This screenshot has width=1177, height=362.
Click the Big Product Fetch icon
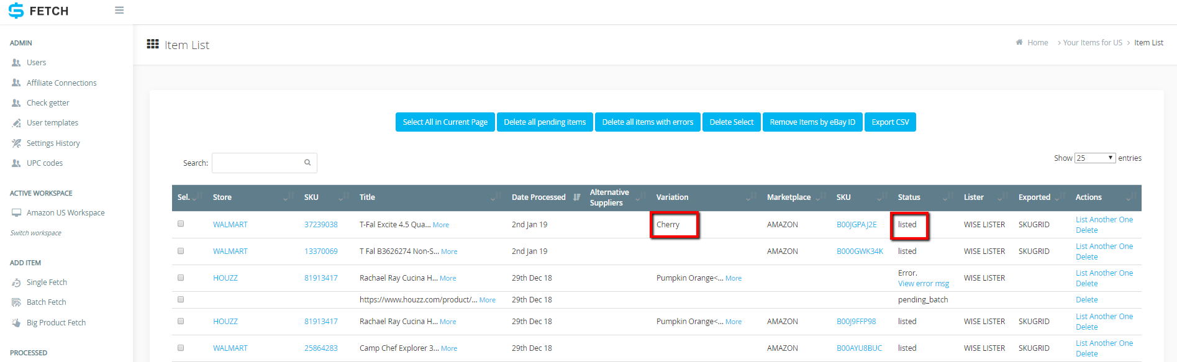pyautogui.click(x=16, y=323)
